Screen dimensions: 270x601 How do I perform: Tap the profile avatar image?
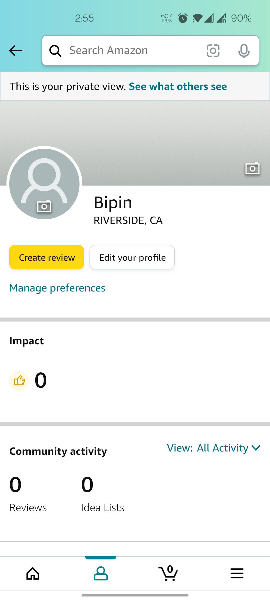[x=44, y=184]
